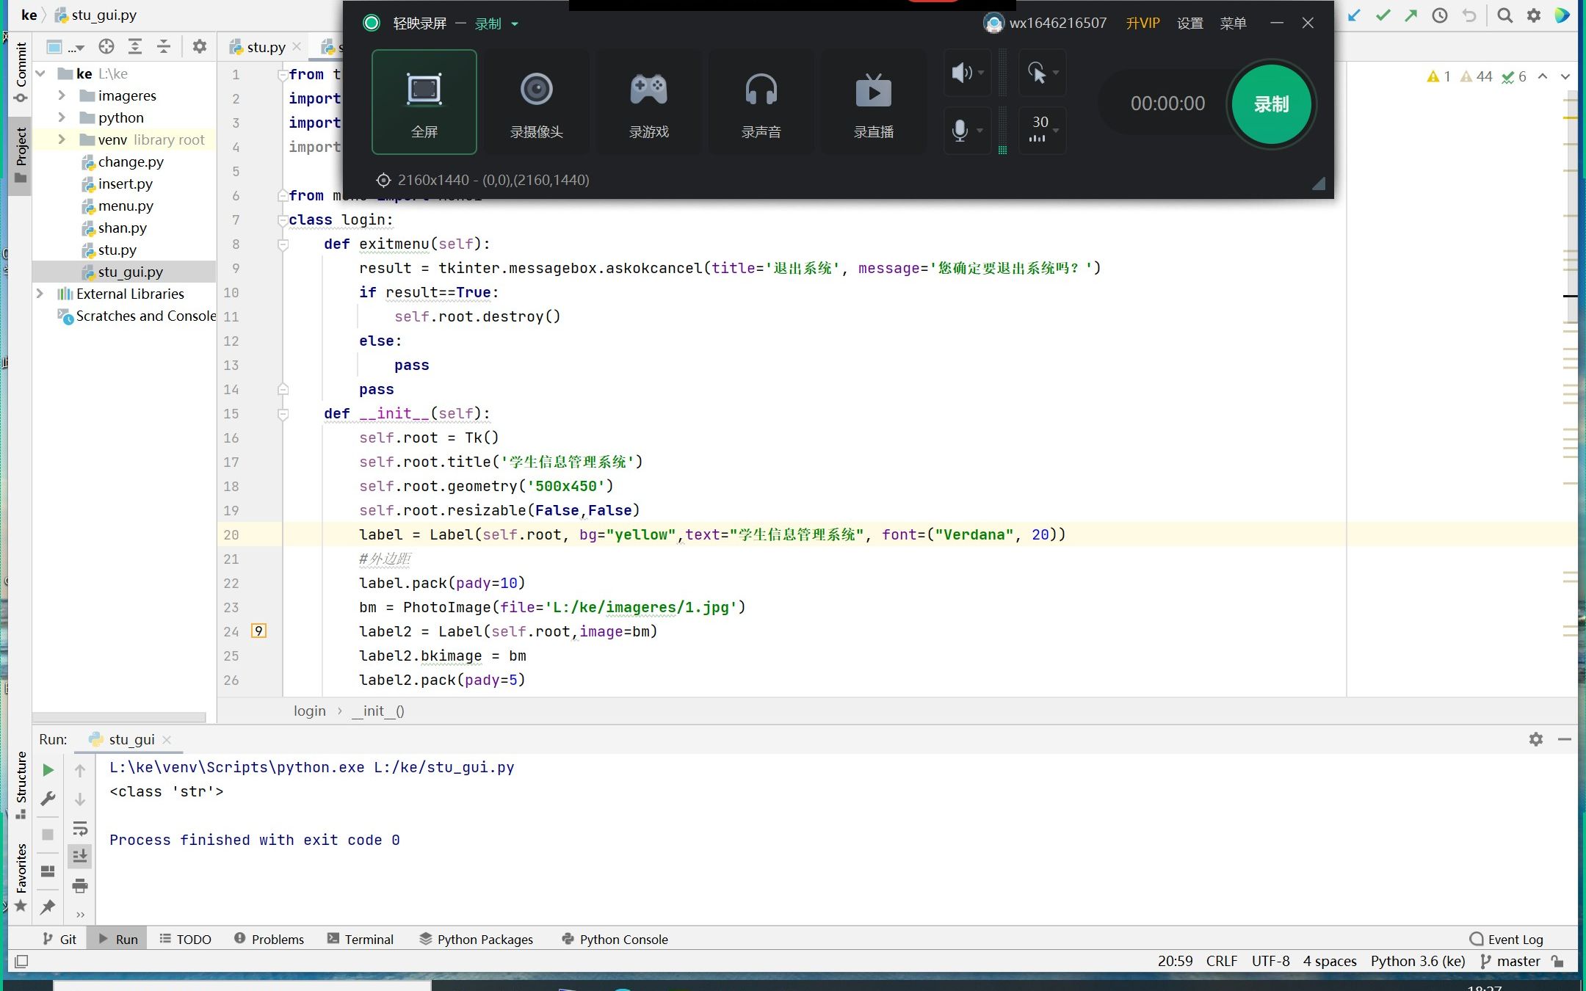Open the 30 fps frame-rate dropdown
The image size is (1586, 991).
(x=1041, y=131)
